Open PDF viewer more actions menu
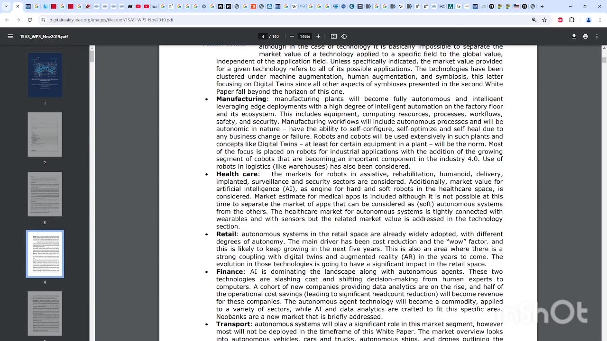The image size is (607, 341). click(x=597, y=36)
